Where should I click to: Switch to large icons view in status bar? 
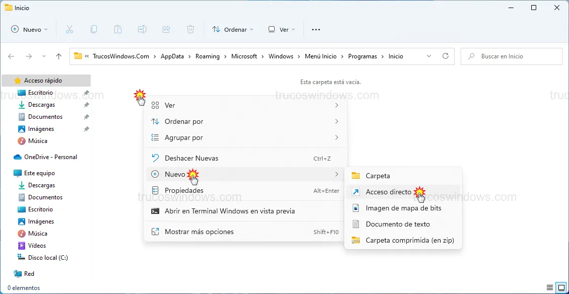pyautogui.click(x=560, y=288)
